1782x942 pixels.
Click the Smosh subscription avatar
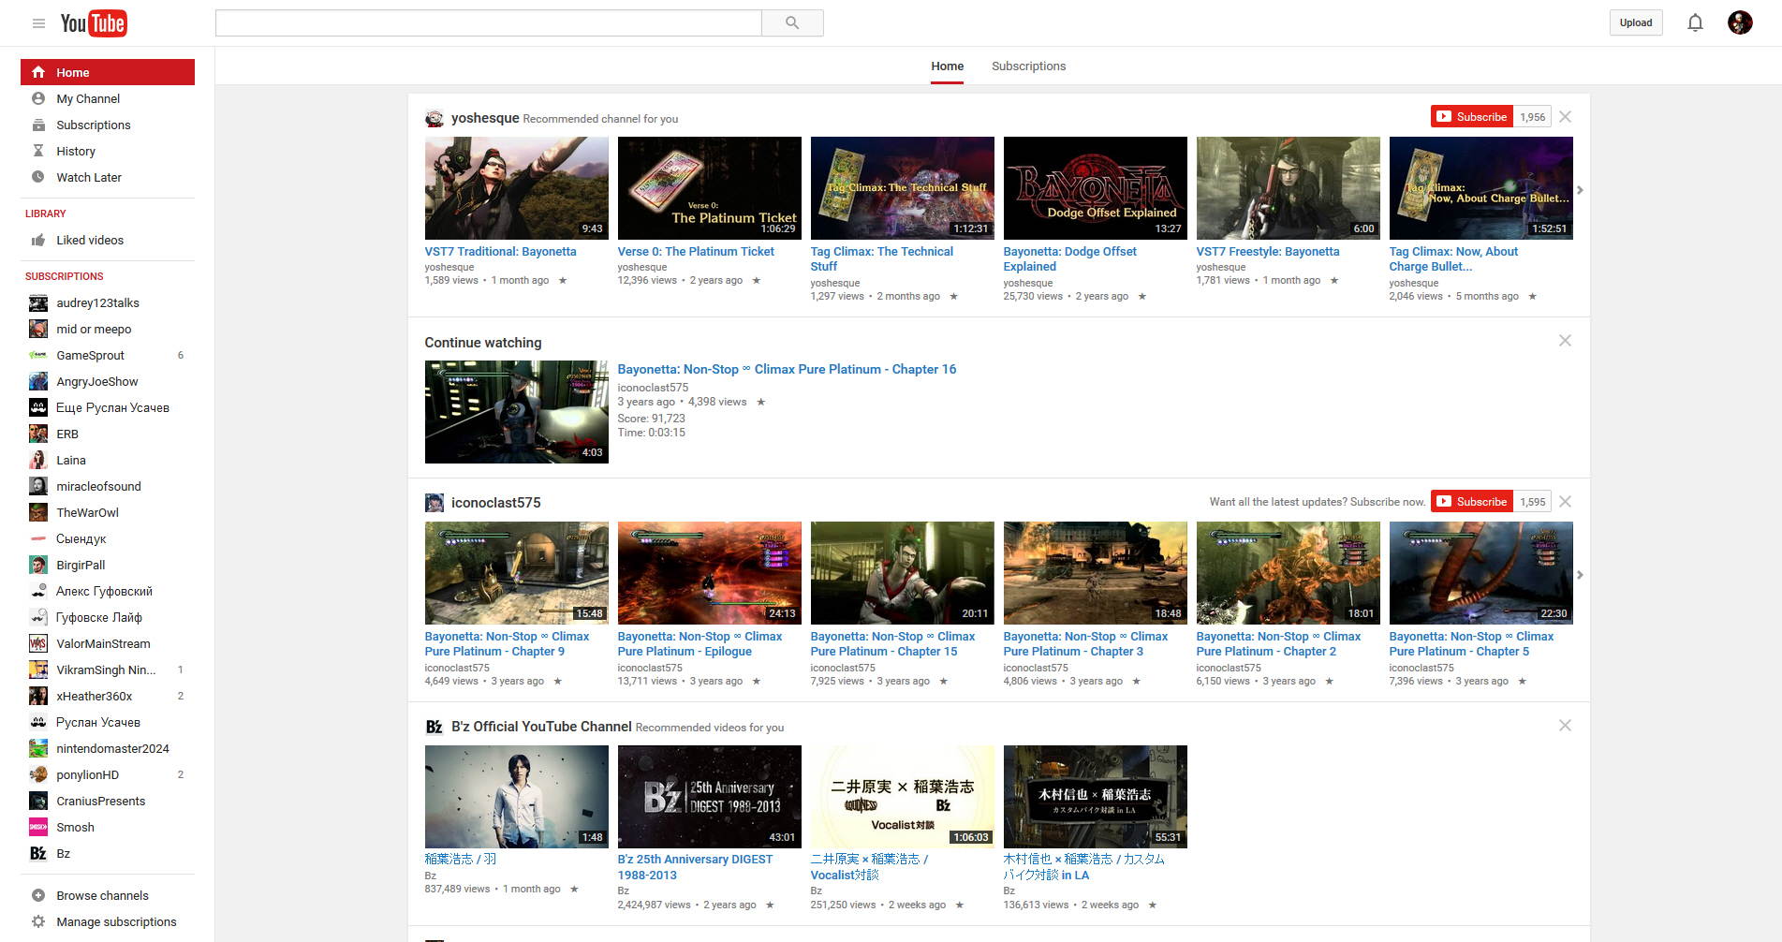pyautogui.click(x=38, y=827)
